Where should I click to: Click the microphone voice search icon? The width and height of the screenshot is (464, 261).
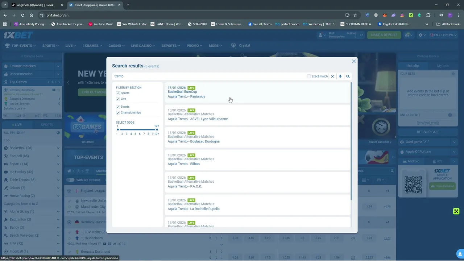click(x=340, y=76)
